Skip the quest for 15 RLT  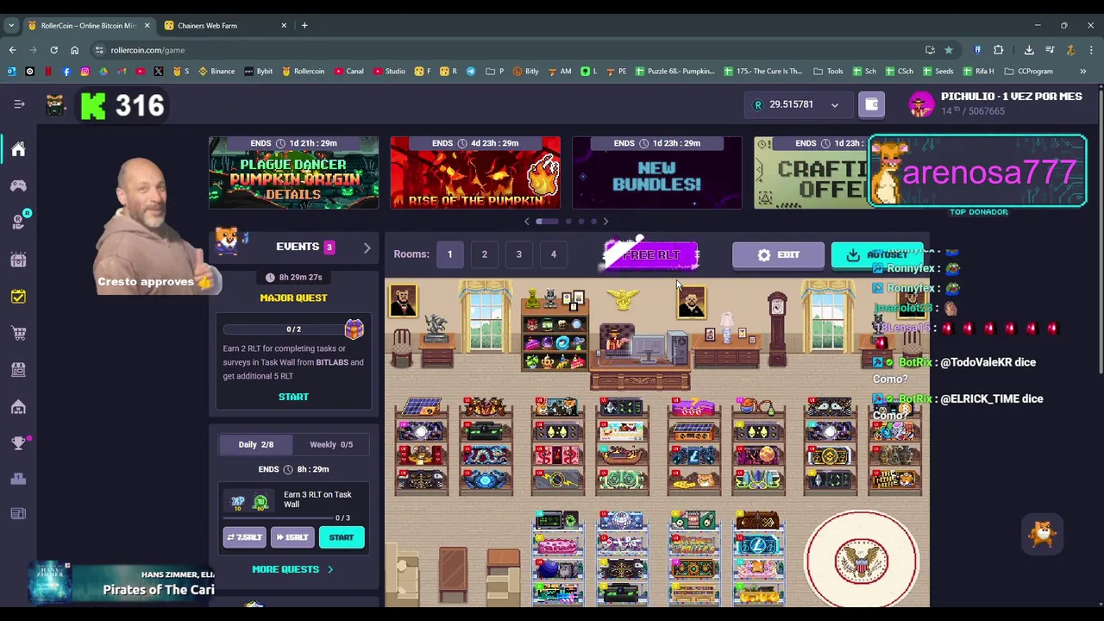point(292,537)
